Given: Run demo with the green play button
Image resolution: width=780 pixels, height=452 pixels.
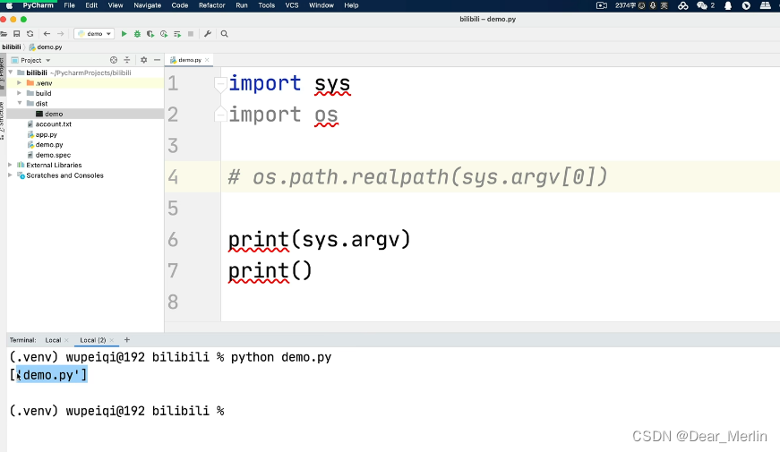Looking at the screenshot, I should tap(124, 34).
